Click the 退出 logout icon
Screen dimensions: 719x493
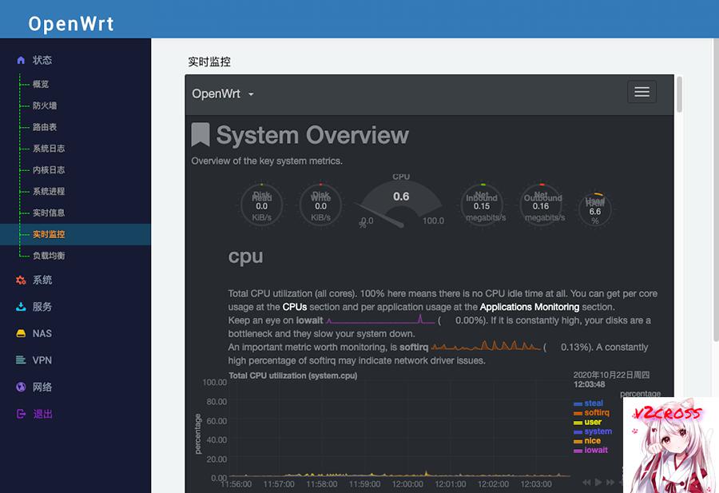pos(20,414)
